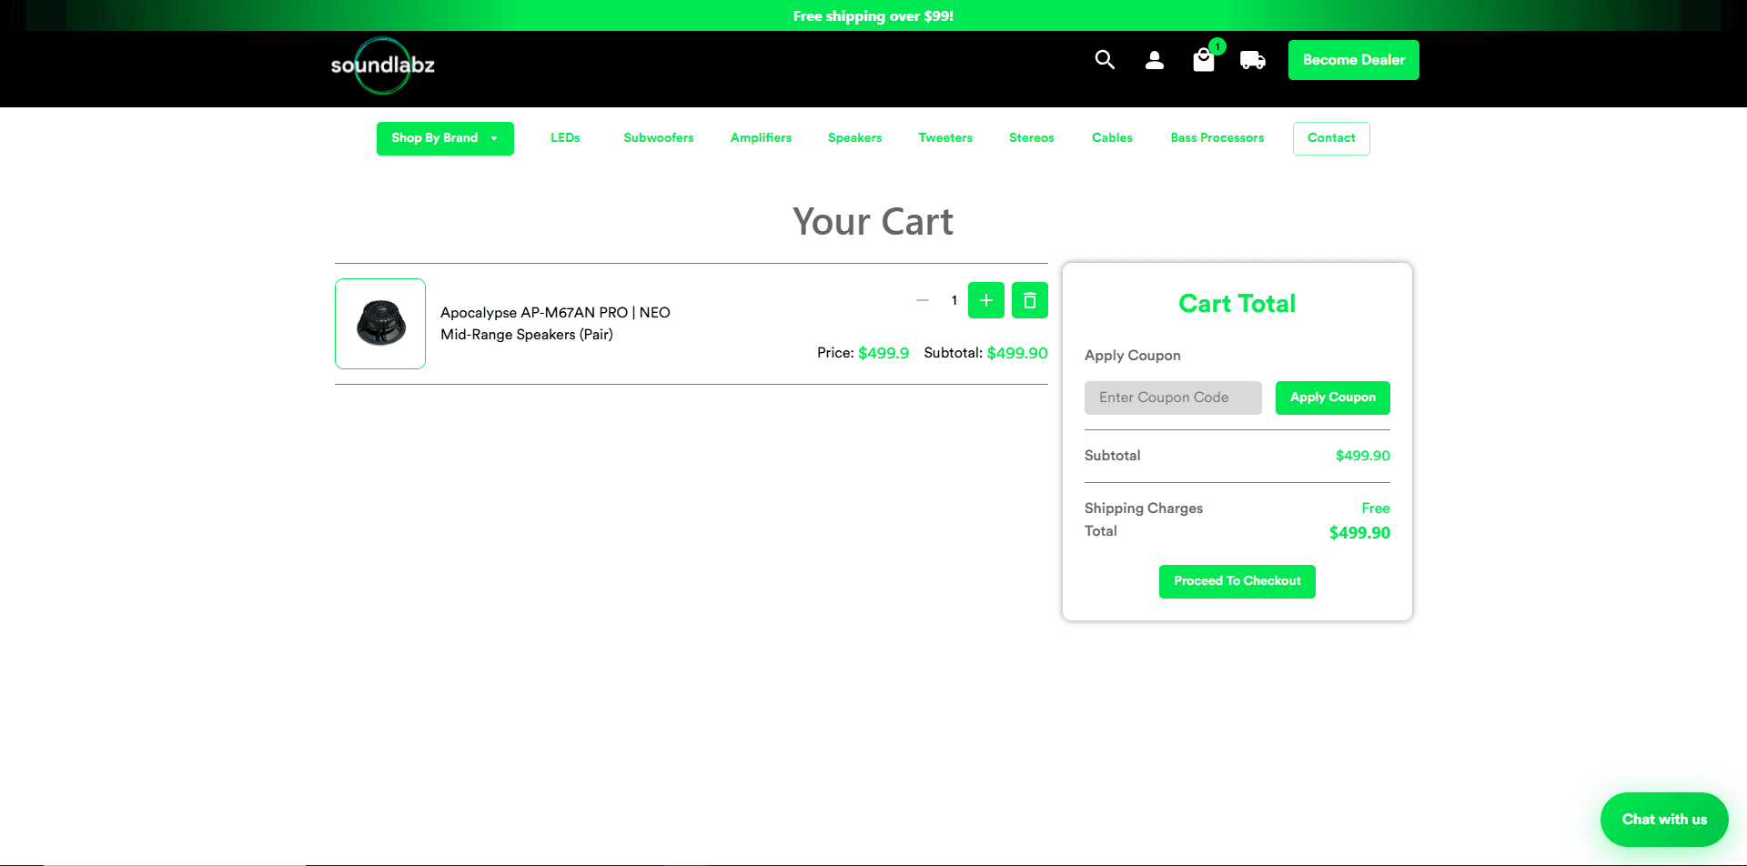
Task: Click Proceed To Checkout
Action: [x=1237, y=581]
